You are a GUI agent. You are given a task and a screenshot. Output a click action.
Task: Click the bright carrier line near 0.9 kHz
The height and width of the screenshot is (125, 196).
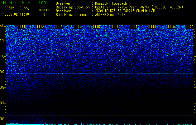click(100, 73)
